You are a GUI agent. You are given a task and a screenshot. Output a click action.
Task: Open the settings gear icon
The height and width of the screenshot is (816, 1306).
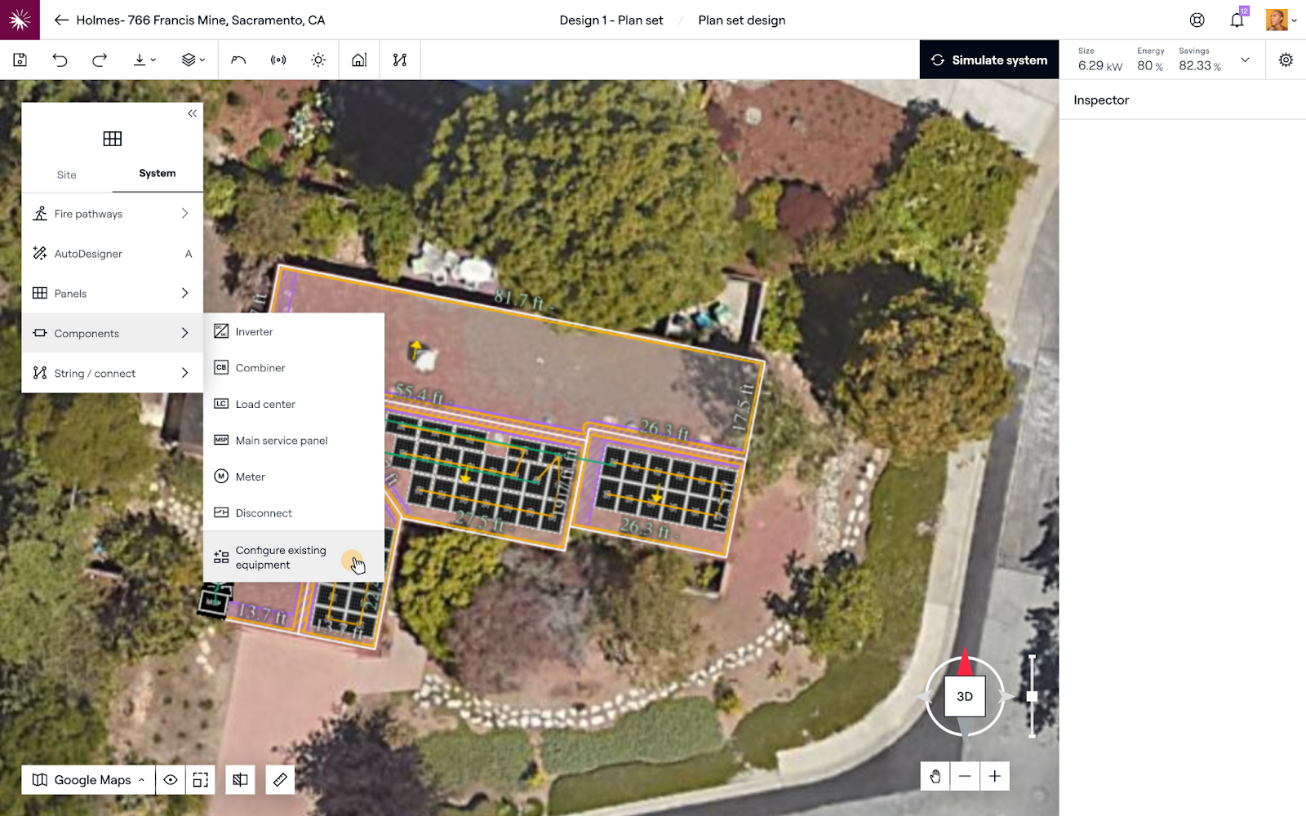1286,60
